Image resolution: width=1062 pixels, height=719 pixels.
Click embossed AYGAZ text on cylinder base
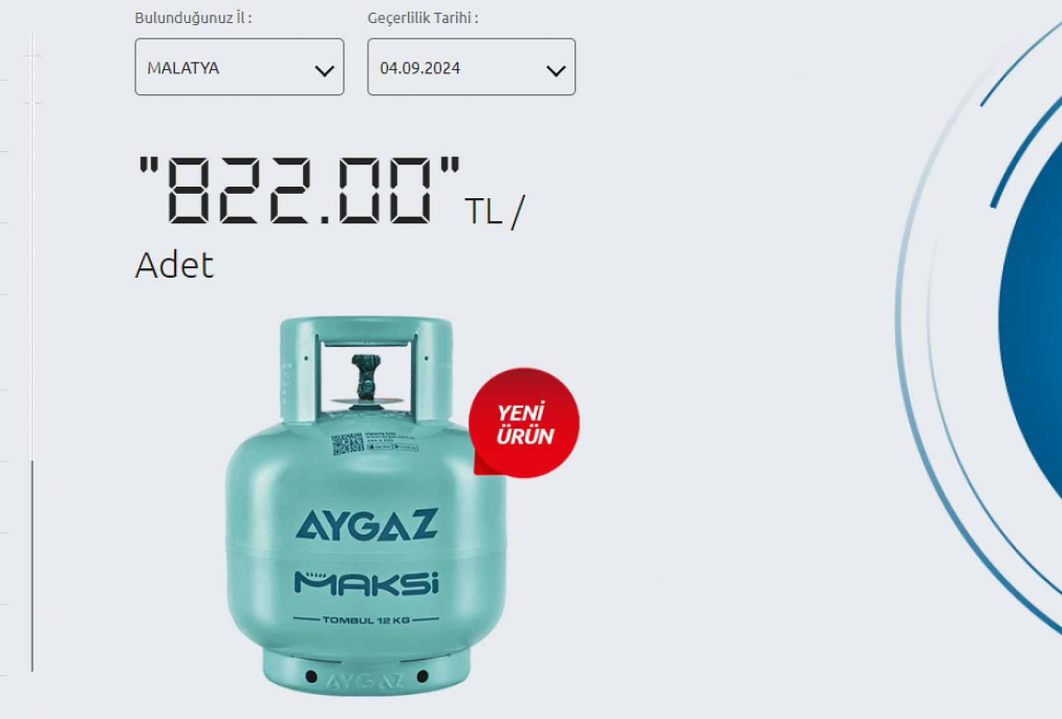[366, 681]
